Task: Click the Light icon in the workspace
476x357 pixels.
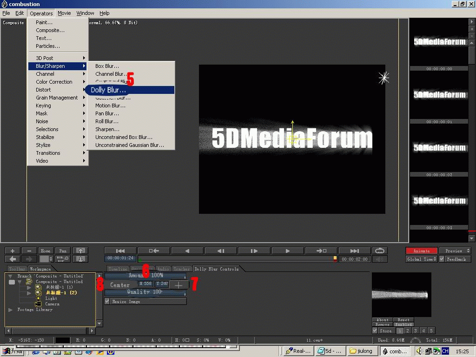Action: [38, 298]
